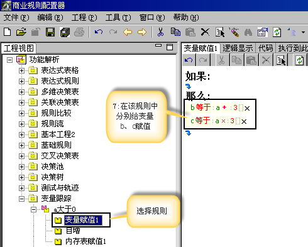Minimize the 工程视图 panel
This screenshot has width=308, height=247.
(x=158, y=45)
